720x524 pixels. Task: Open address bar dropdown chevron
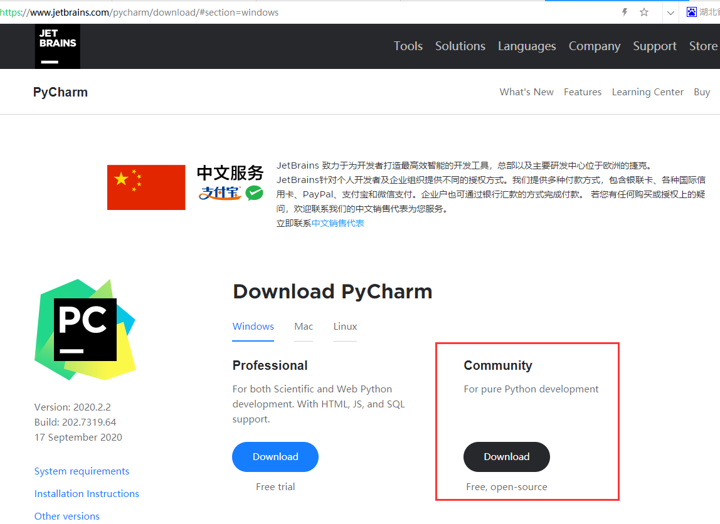click(x=670, y=13)
